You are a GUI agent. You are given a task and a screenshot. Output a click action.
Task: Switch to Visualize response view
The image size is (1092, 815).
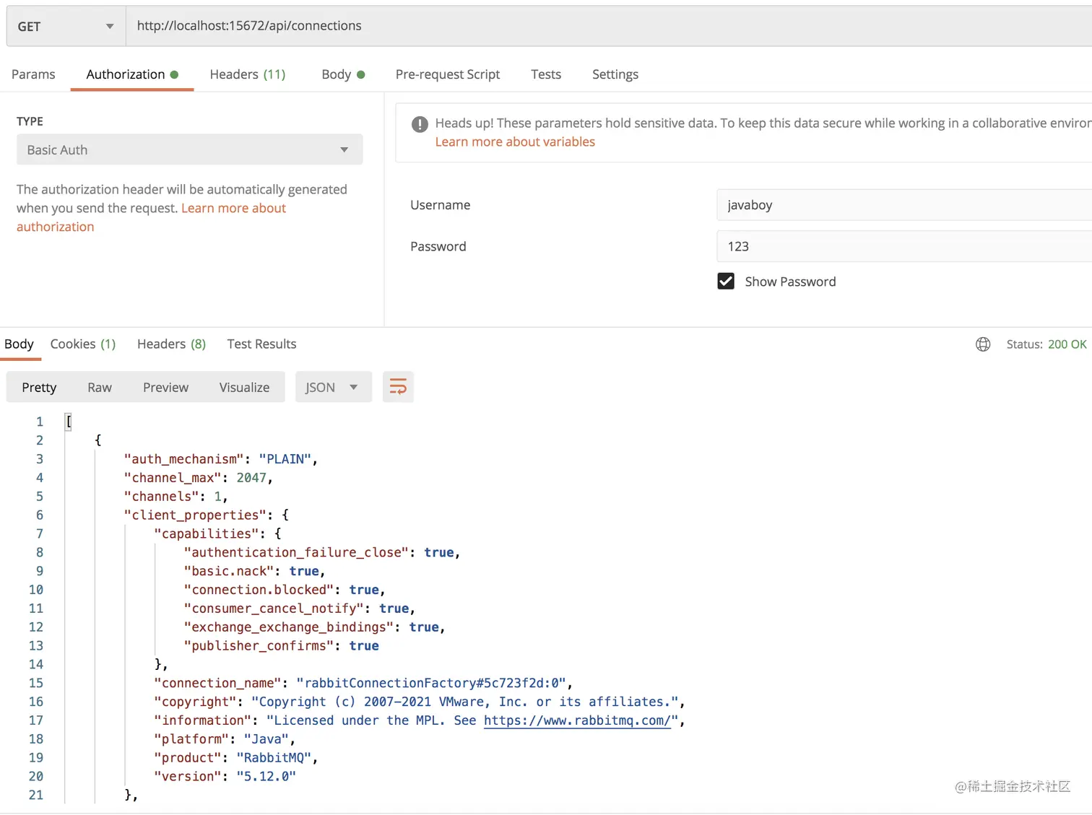244,387
